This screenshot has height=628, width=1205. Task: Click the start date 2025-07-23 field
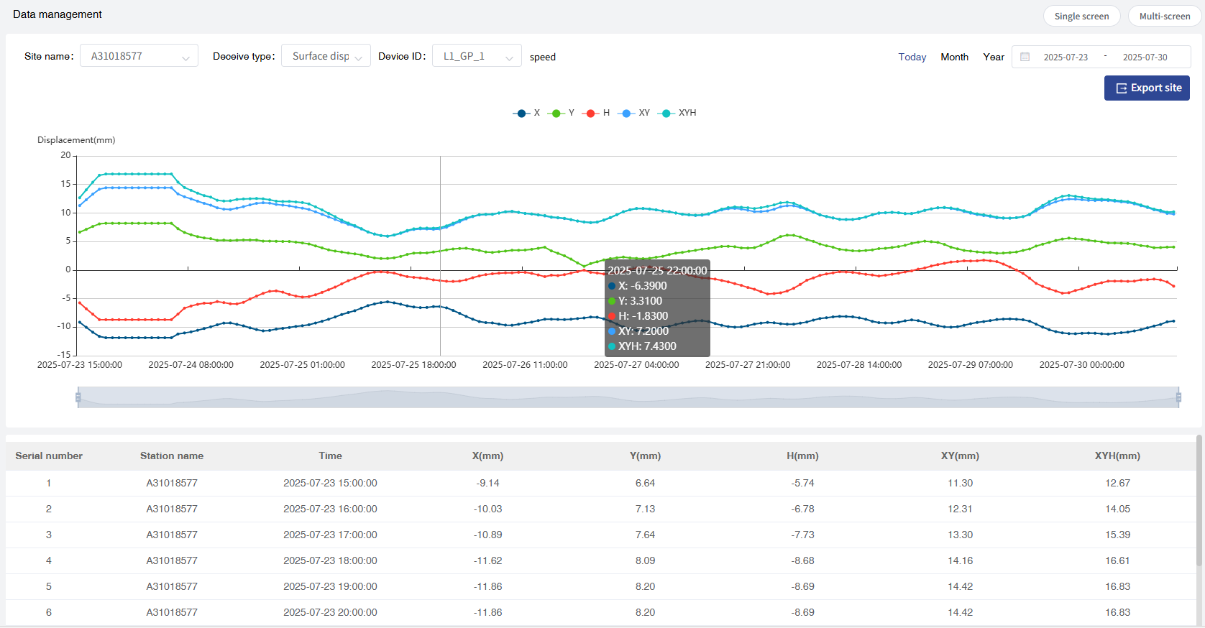1066,57
